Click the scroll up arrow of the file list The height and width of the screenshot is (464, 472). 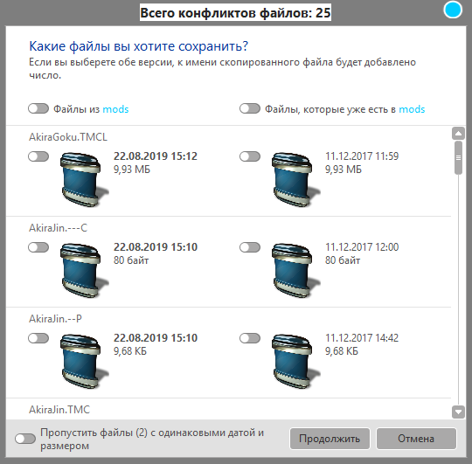pos(458,134)
